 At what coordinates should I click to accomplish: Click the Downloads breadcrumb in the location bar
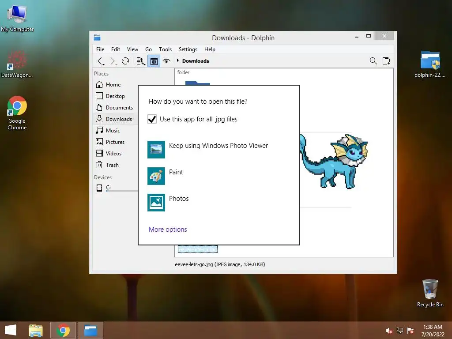point(196,61)
